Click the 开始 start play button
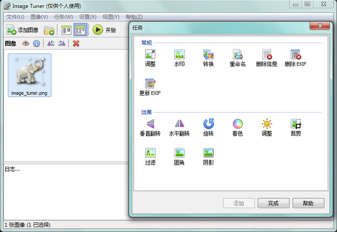 (104, 30)
